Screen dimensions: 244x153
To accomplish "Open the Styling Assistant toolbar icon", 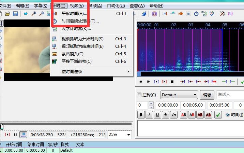I will 173,14.
